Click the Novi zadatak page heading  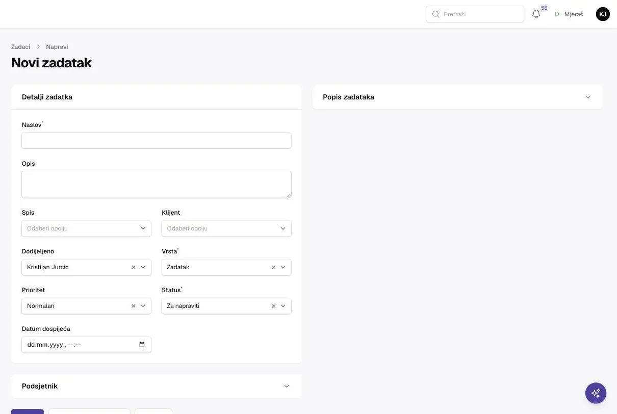(52, 63)
